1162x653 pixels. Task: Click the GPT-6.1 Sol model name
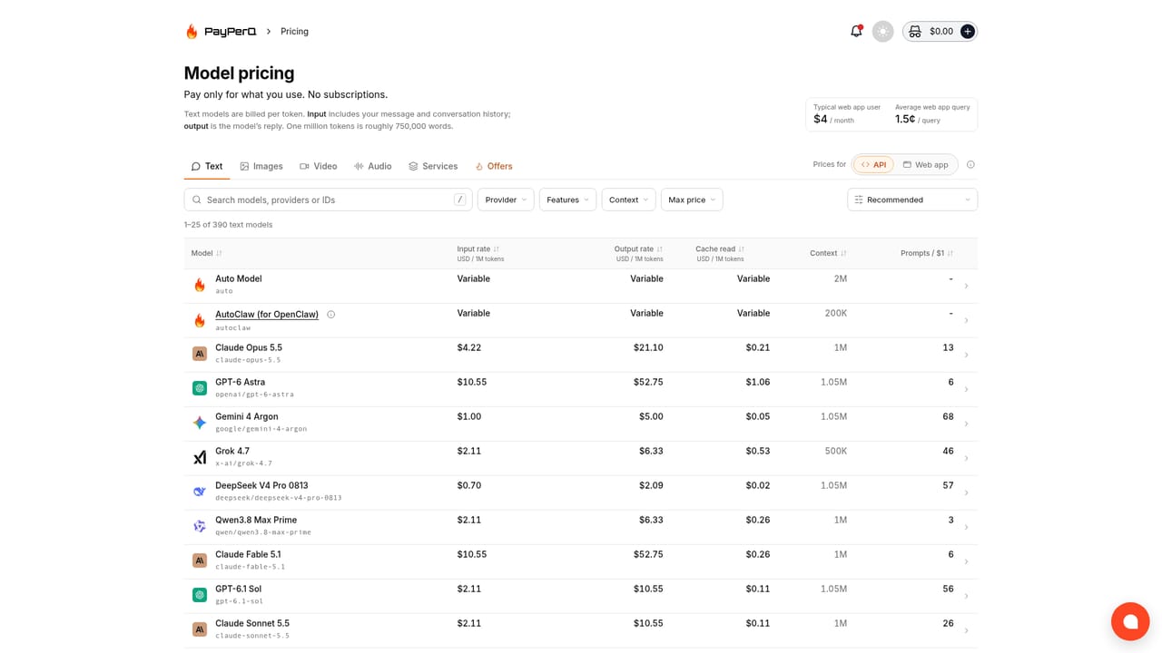(238, 589)
